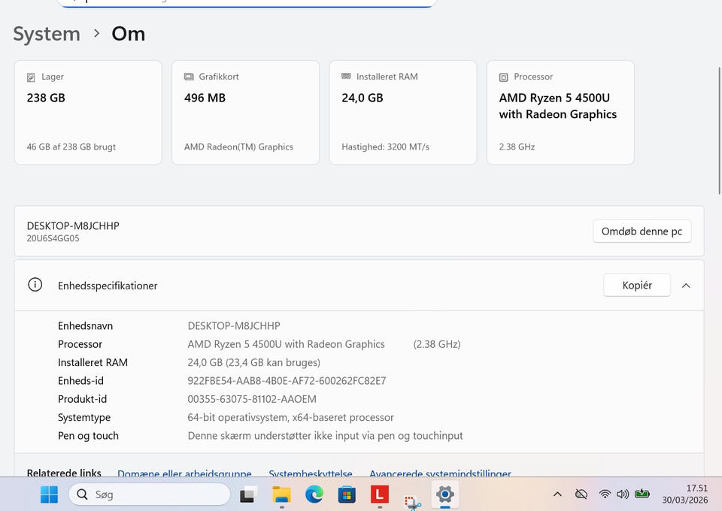Open the Lager storage card

pyautogui.click(x=88, y=112)
